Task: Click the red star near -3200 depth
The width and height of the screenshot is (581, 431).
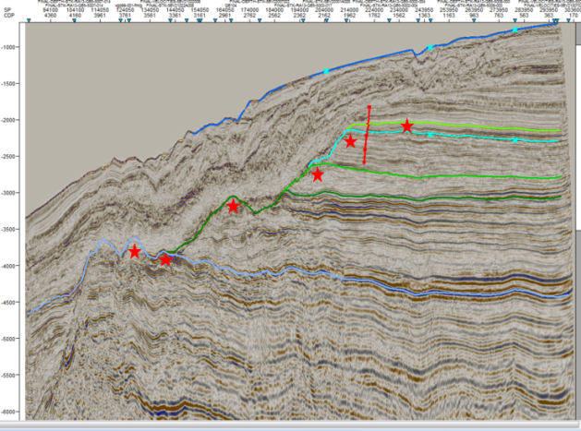Action: tap(233, 206)
